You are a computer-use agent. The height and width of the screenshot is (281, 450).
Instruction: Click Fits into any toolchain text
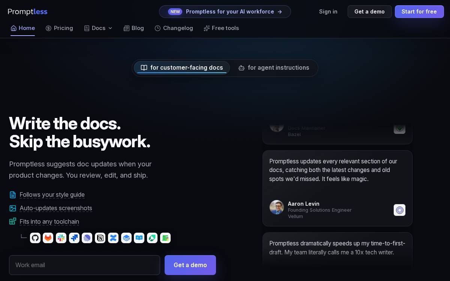49,221
